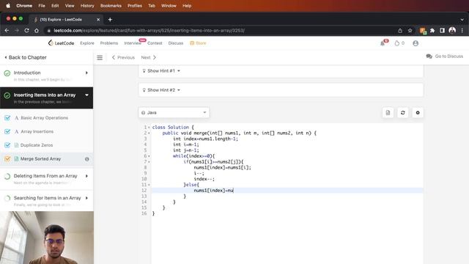Open the Chrome profile avatar

click(452, 30)
